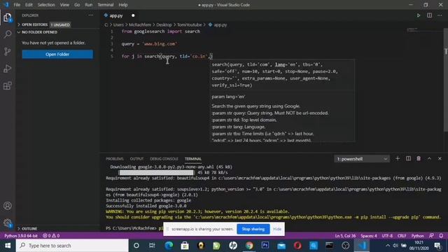Kill the terminal with trash icon
The image size is (448, 252).
[x=419, y=159]
